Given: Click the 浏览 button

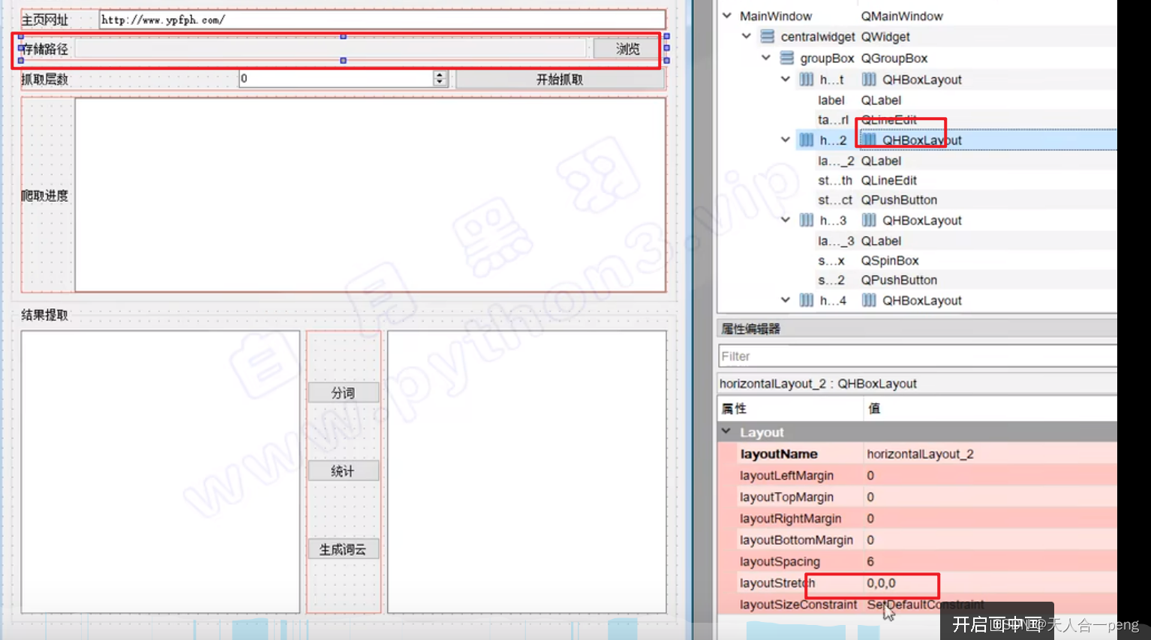Looking at the screenshot, I should click(627, 48).
